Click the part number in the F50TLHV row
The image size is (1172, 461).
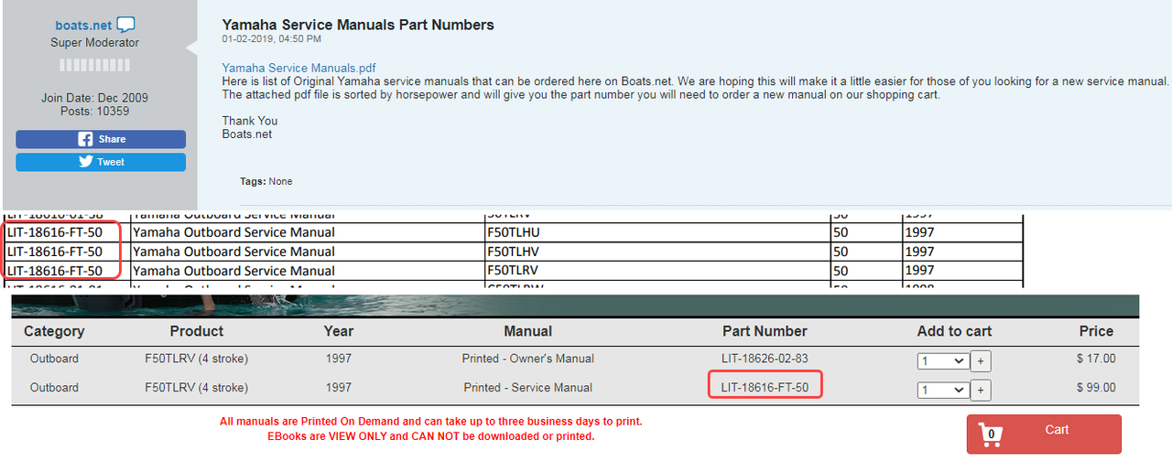point(55,252)
